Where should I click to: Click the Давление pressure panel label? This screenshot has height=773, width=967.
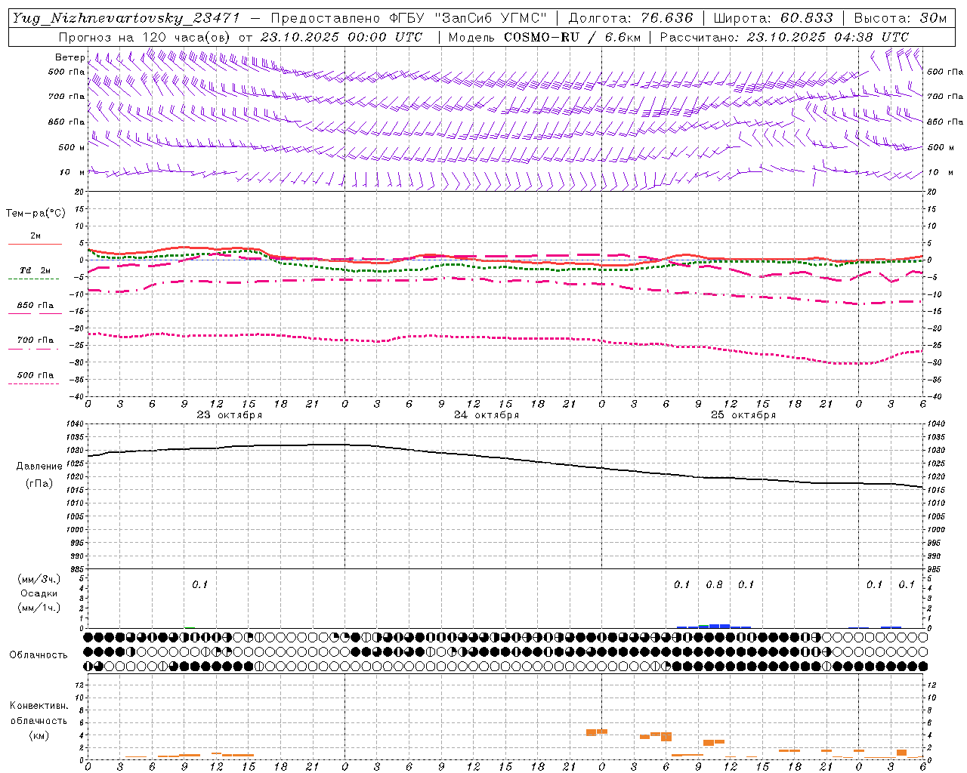point(39,467)
